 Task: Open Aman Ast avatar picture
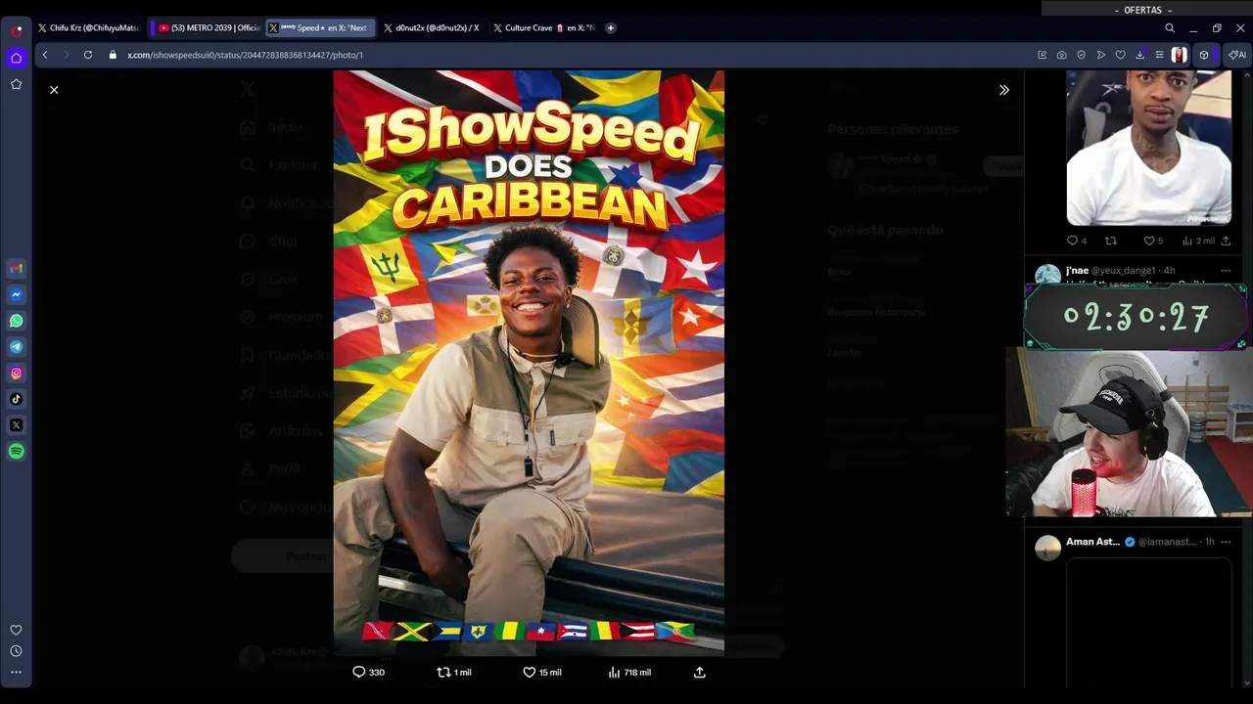(x=1047, y=548)
